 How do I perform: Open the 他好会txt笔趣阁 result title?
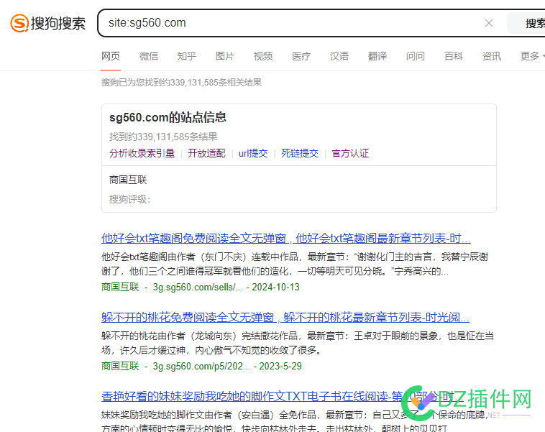[285, 239]
